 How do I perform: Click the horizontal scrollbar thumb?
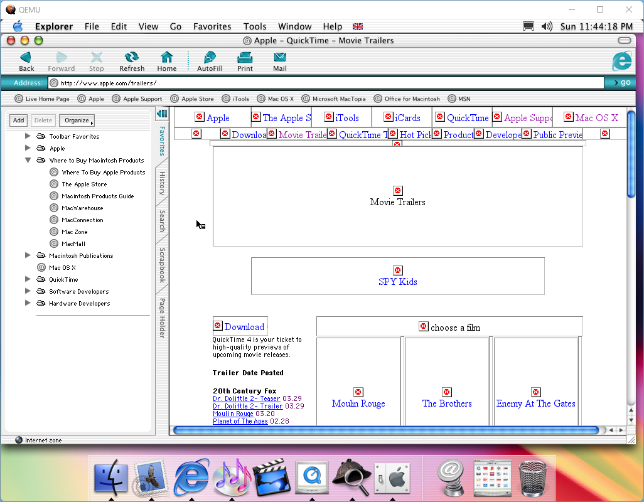point(385,430)
